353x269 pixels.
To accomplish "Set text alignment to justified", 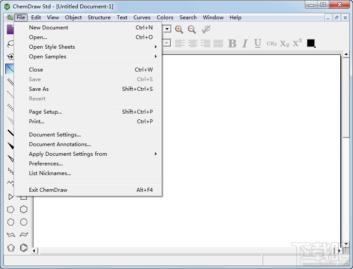I will (x=218, y=43).
